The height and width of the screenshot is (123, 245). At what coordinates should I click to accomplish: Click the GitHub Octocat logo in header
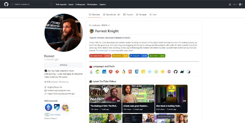[x=6, y=4]
